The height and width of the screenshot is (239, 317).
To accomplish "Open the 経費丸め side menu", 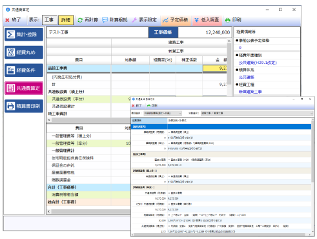I will (24, 52).
